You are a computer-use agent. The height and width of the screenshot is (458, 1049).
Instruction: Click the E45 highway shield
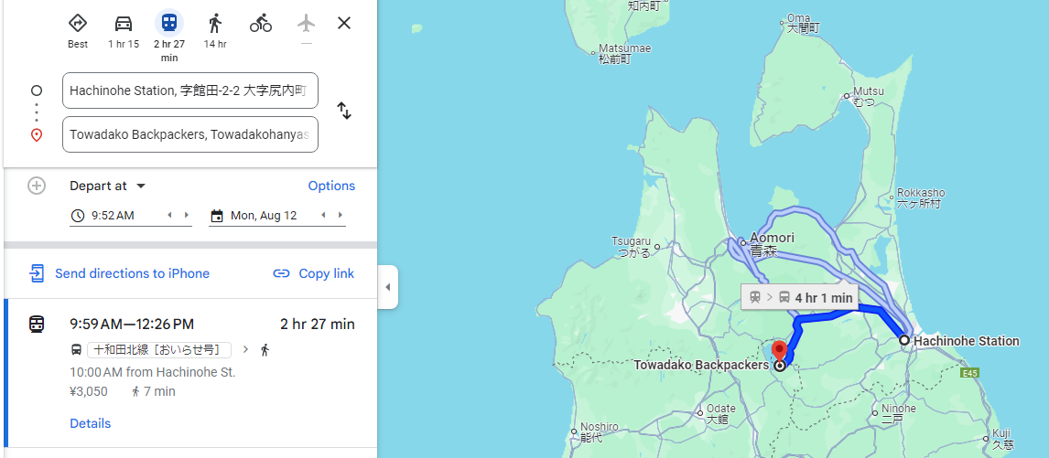coord(970,374)
